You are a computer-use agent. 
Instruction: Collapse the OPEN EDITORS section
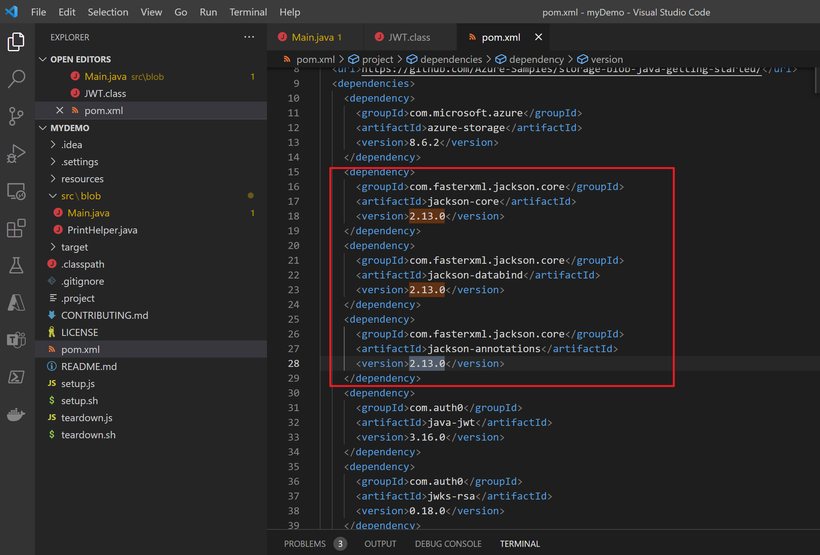click(x=43, y=59)
